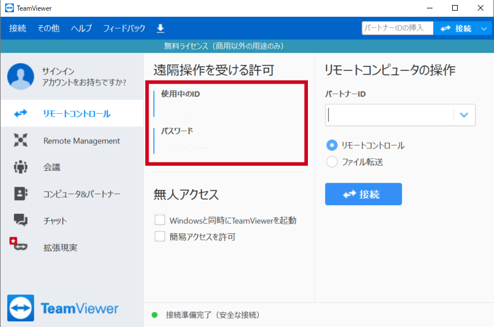Open the ヘルプ menu
Viewport: 494px width, 327px height.
coord(81,28)
